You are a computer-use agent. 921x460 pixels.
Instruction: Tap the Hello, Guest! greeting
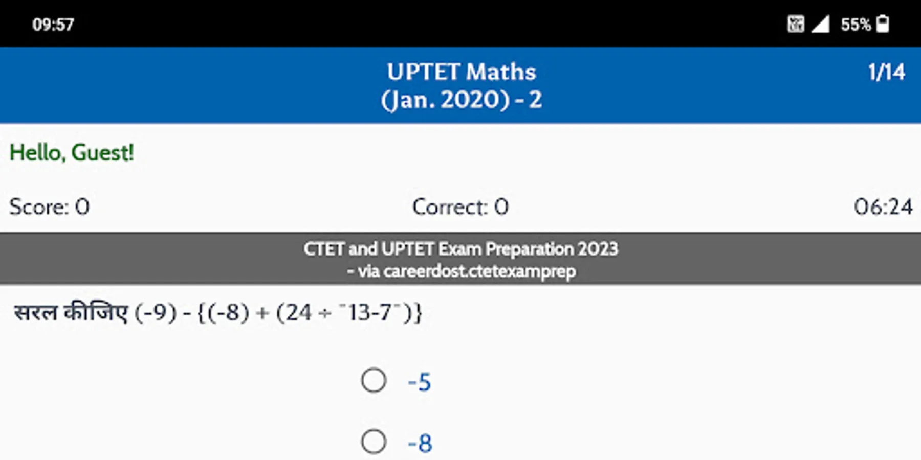tap(72, 153)
